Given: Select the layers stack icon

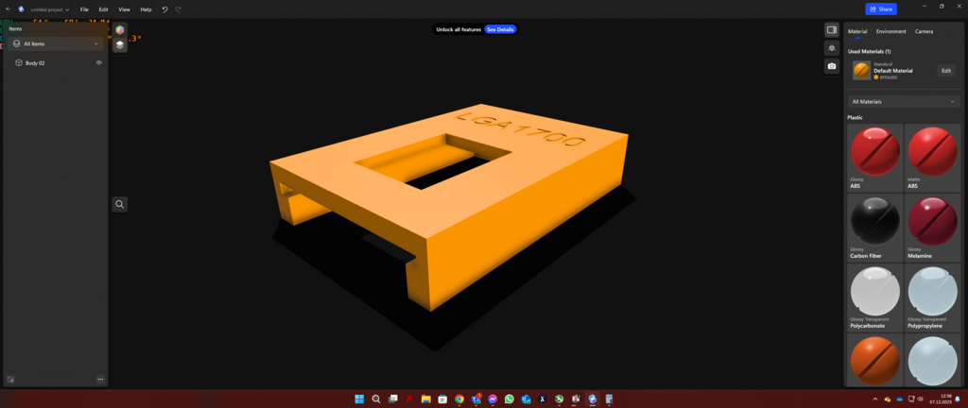Looking at the screenshot, I should [120, 45].
